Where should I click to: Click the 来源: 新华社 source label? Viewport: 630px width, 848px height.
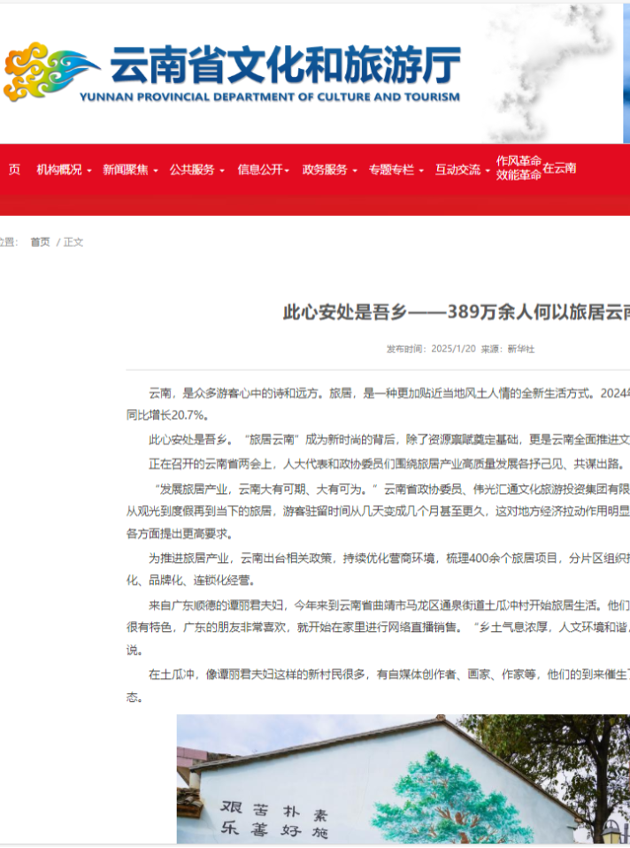(x=508, y=349)
